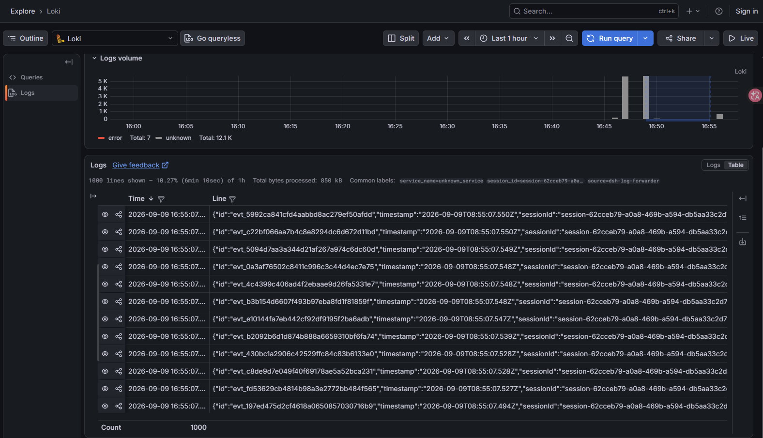The width and height of the screenshot is (763, 438).
Task: Collapse the sidebar outline panel arrow
Action: coord(69,62)
